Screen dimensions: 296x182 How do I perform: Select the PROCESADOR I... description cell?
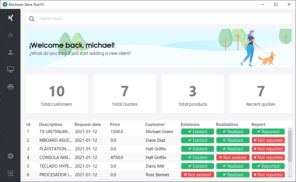56,175
